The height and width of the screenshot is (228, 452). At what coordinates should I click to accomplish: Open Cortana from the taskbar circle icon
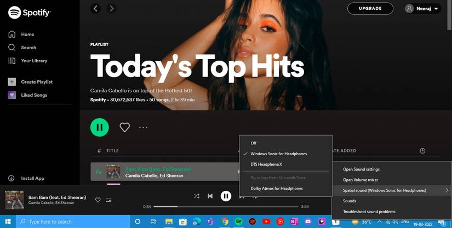click(x=138, y=221)
